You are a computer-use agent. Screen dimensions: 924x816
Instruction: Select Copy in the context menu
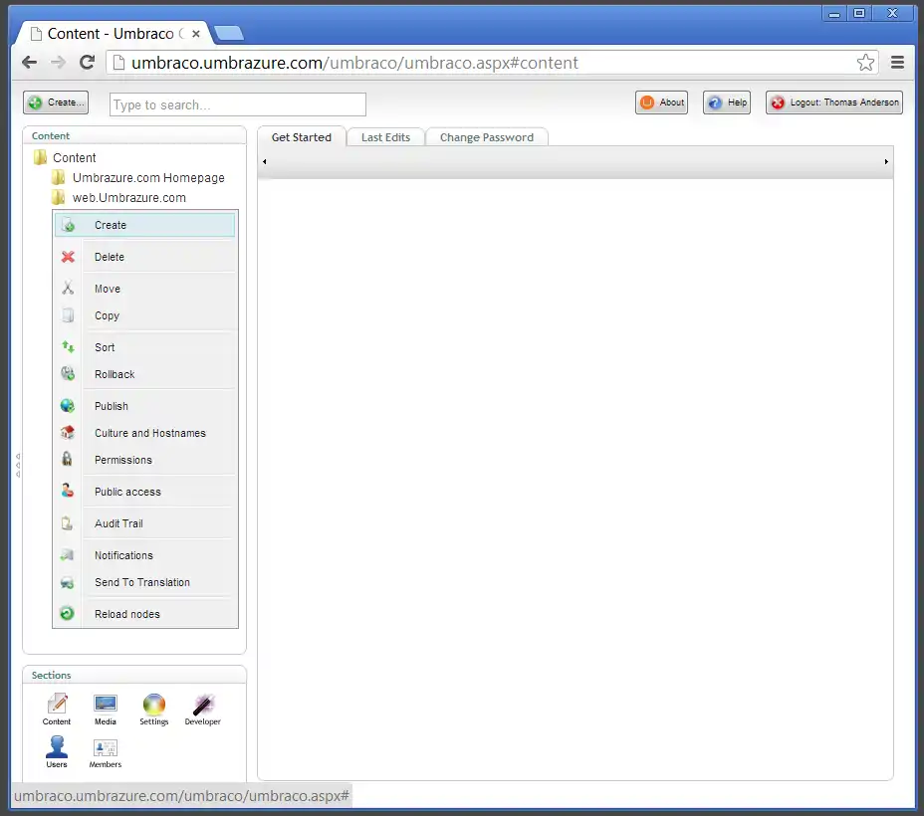(x=144, y=315)
